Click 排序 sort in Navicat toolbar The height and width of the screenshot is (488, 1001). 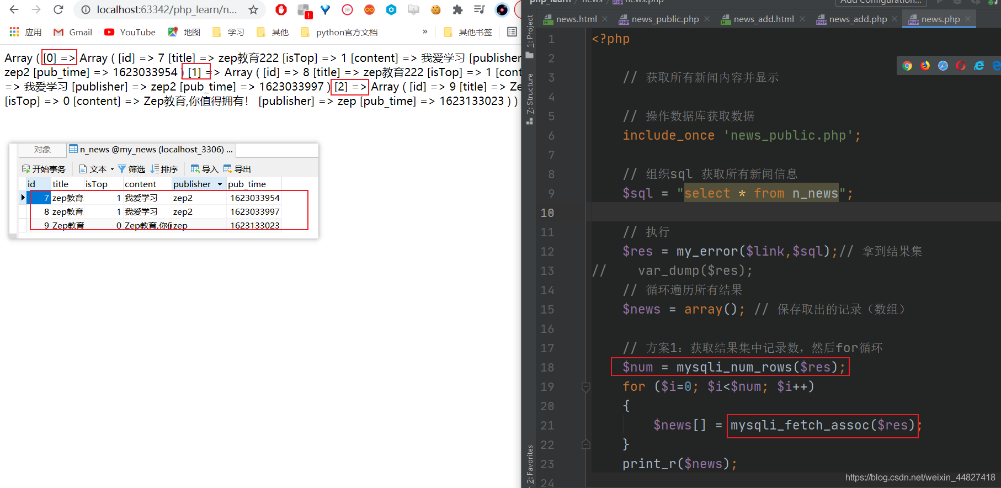164,169
